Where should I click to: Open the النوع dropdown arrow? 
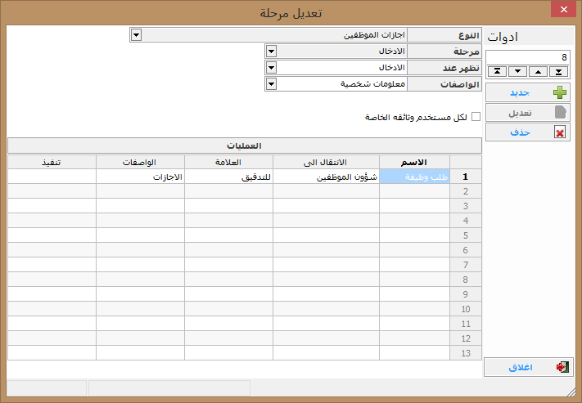tap(136, 35)
